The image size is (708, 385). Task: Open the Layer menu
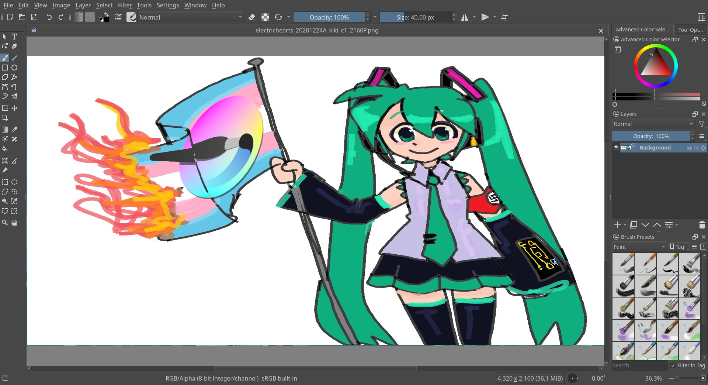[x=83, y=5]
